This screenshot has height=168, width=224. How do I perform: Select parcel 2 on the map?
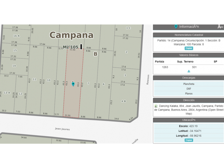coord(126,52)
